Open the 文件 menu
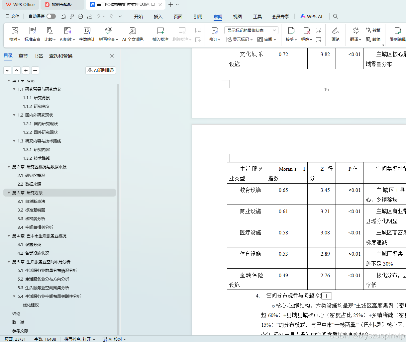Viewport: 406px width, 342px height. pyautogui.click(x=13, y=16)
